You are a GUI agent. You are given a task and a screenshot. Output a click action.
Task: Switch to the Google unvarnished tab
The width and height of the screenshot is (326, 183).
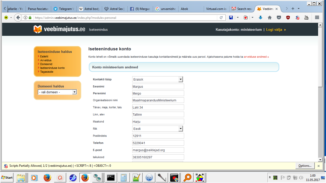[166, 9]
